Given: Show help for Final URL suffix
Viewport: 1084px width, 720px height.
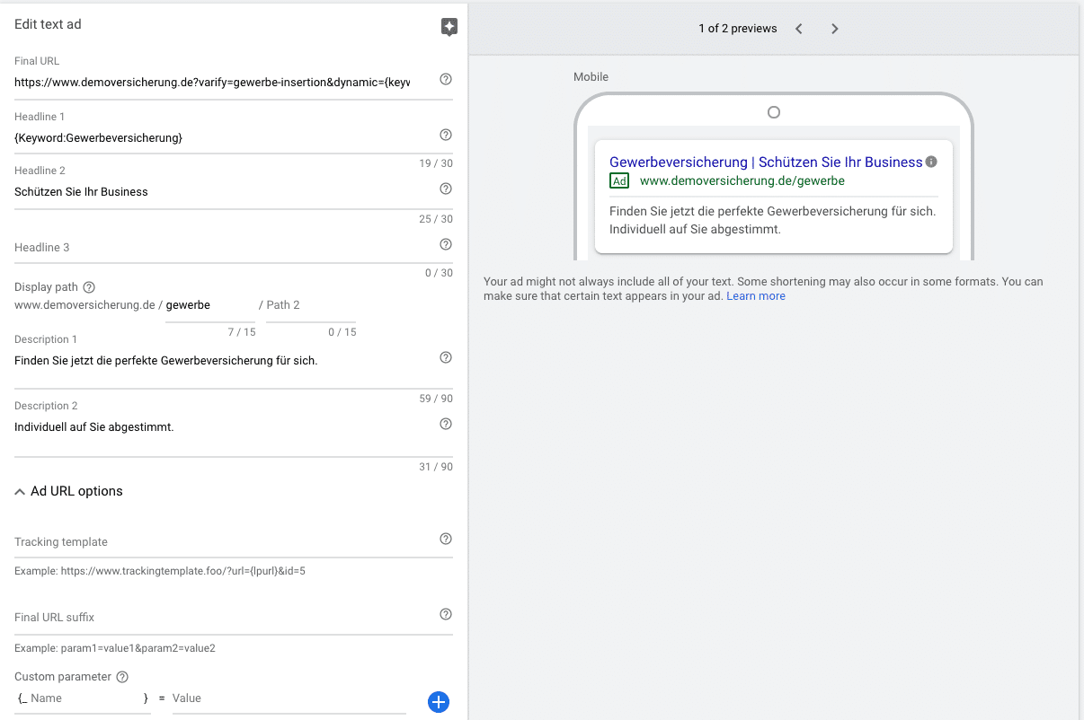Looking at the screenshot, I should [446, 614].
